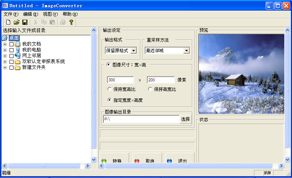The height and width of the screenshot is (178, 292).
Task: Open the 保留原格式 output format dropdown
Action: (133, 51)
